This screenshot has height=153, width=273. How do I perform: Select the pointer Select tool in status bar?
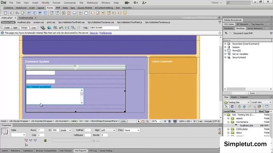point(139,122)
